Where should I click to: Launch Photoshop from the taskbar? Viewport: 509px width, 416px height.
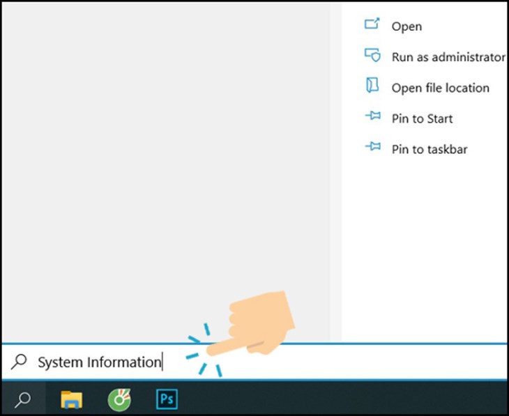pyautogui.click(x=167, y=399)
